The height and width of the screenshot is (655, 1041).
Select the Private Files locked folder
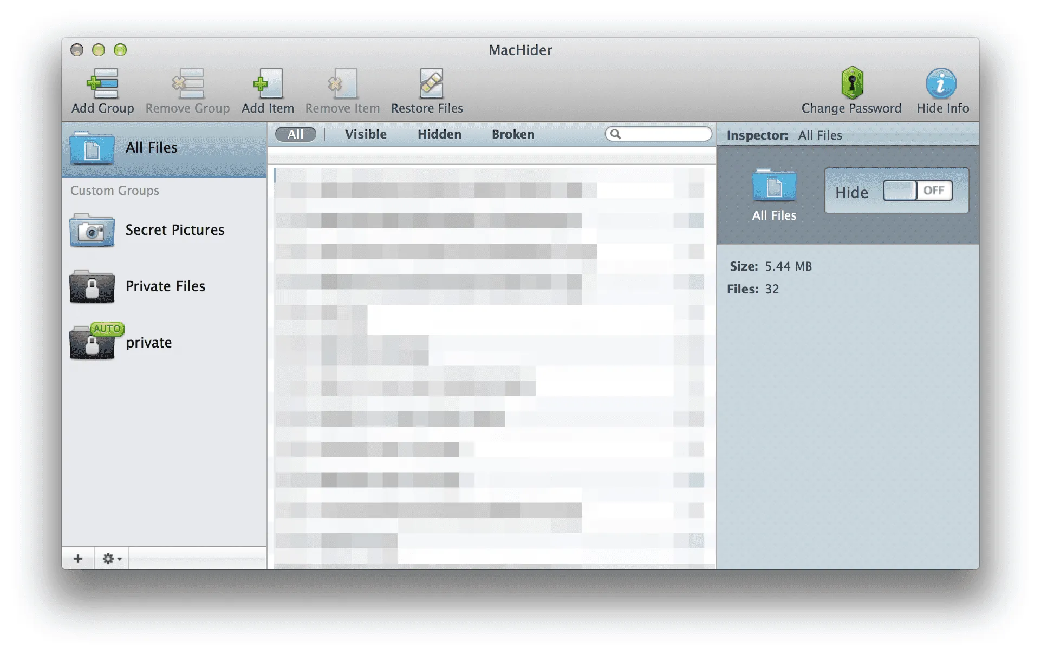tap(92, 287)
